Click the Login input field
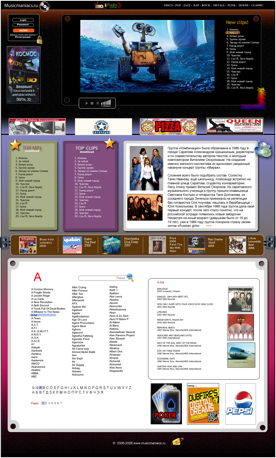 (x=23, y=20)
